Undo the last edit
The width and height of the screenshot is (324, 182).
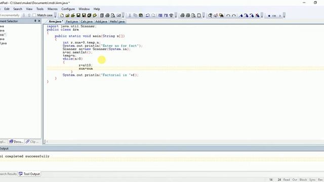click(x=147, y=16)
